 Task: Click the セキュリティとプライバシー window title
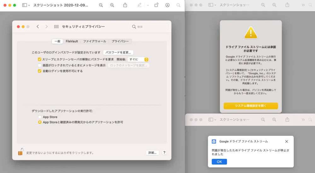coord(83,26)
